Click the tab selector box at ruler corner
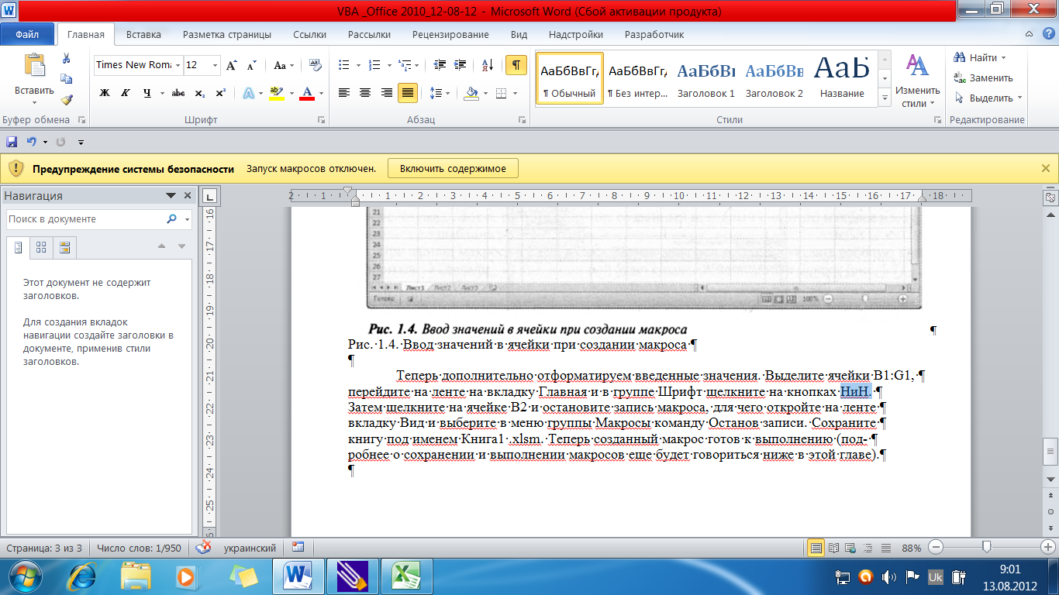This screenshot has height=595, width=1059. tap(211, 197)
